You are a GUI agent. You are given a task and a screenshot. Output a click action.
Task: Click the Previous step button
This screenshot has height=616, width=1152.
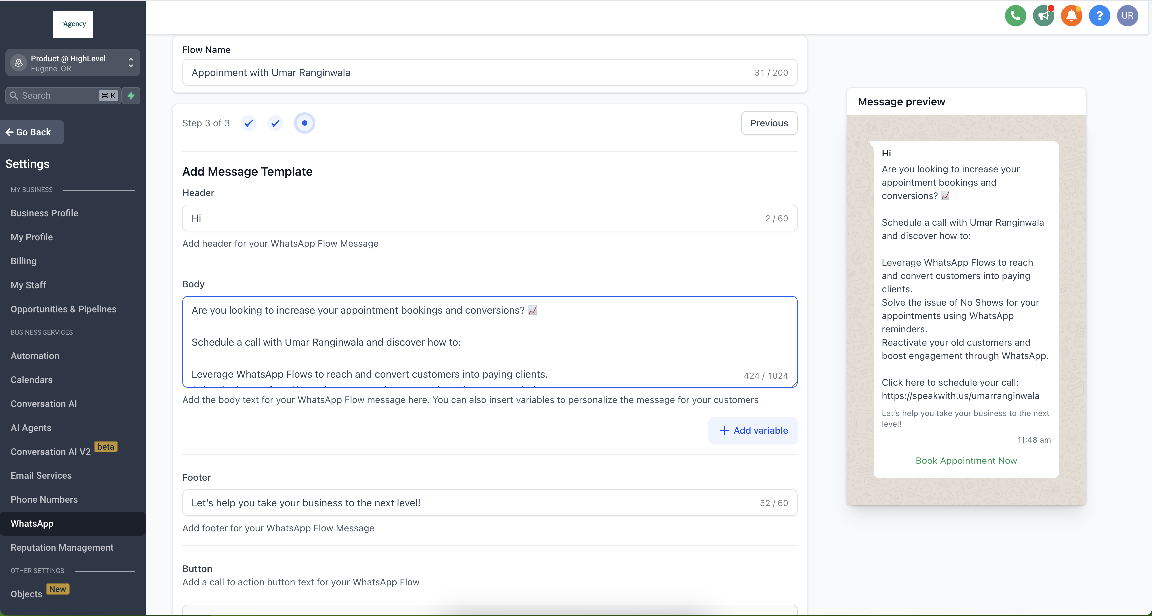[x=769, y=123]
